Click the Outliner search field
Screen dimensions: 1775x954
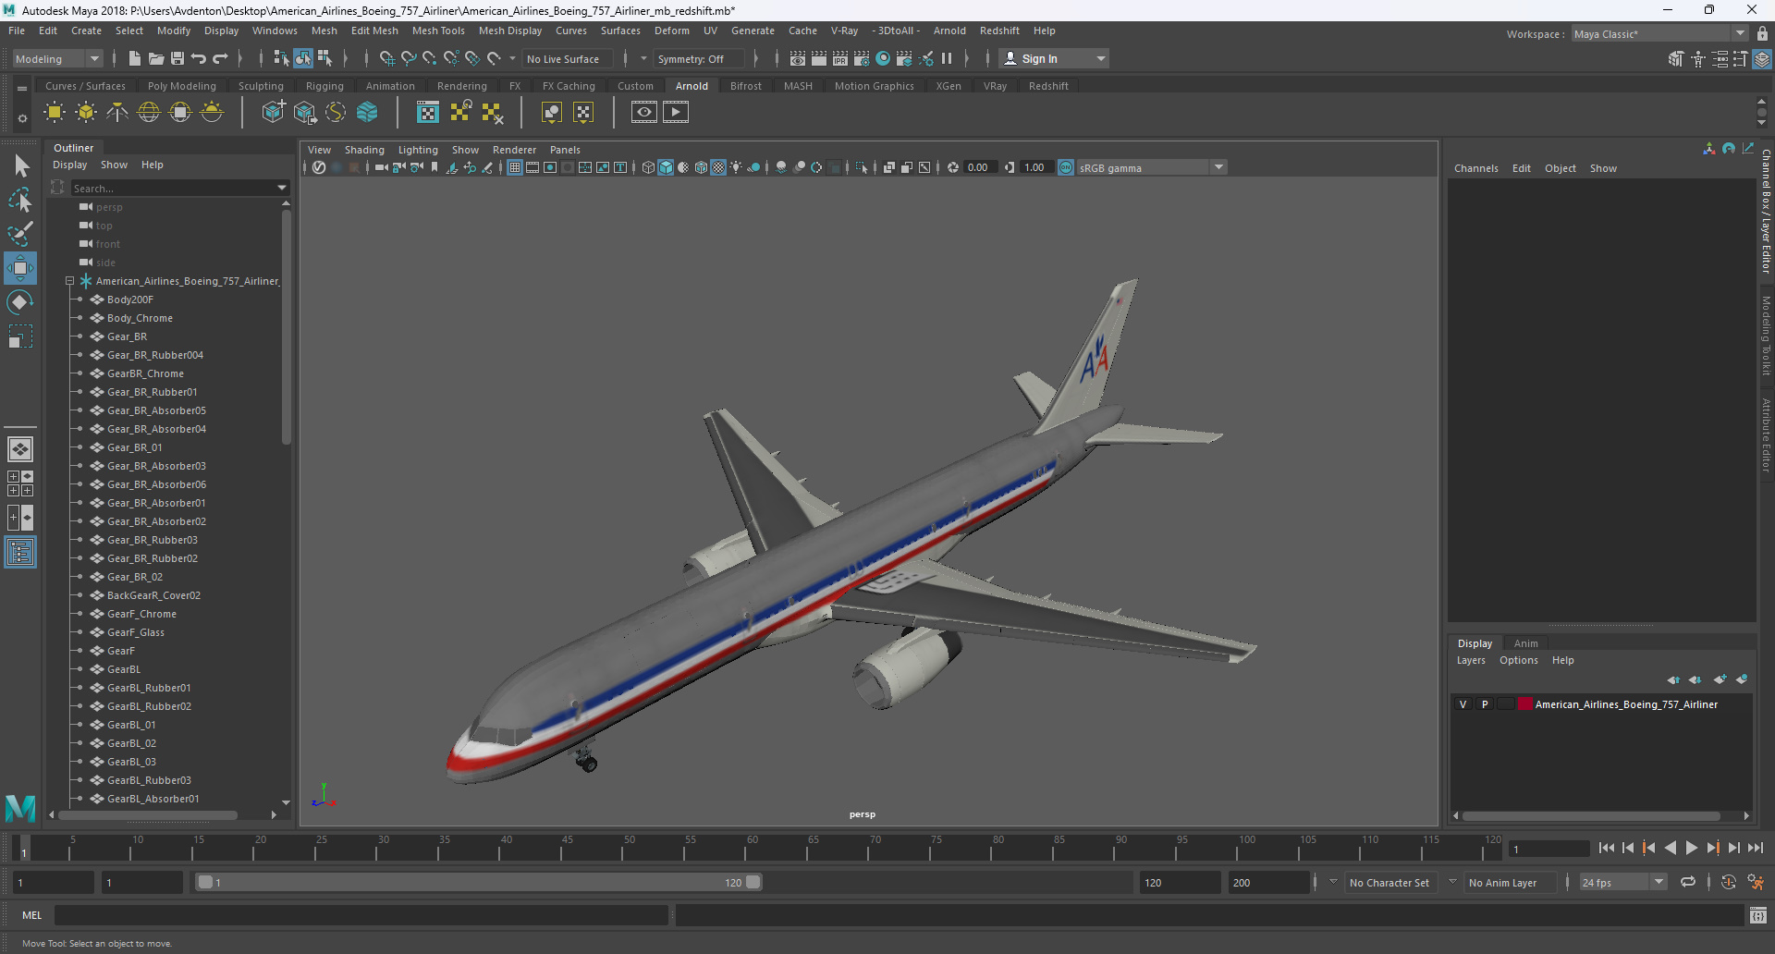click(172, 188)
